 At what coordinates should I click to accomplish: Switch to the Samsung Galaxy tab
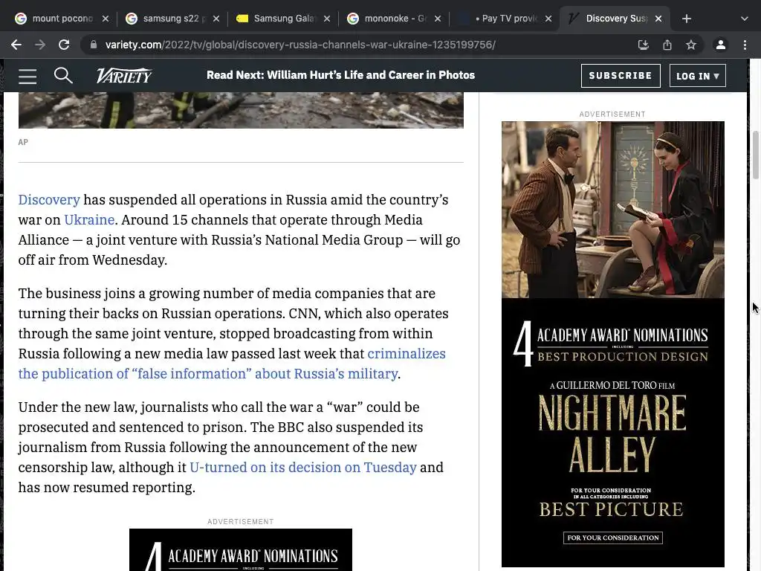283,19
